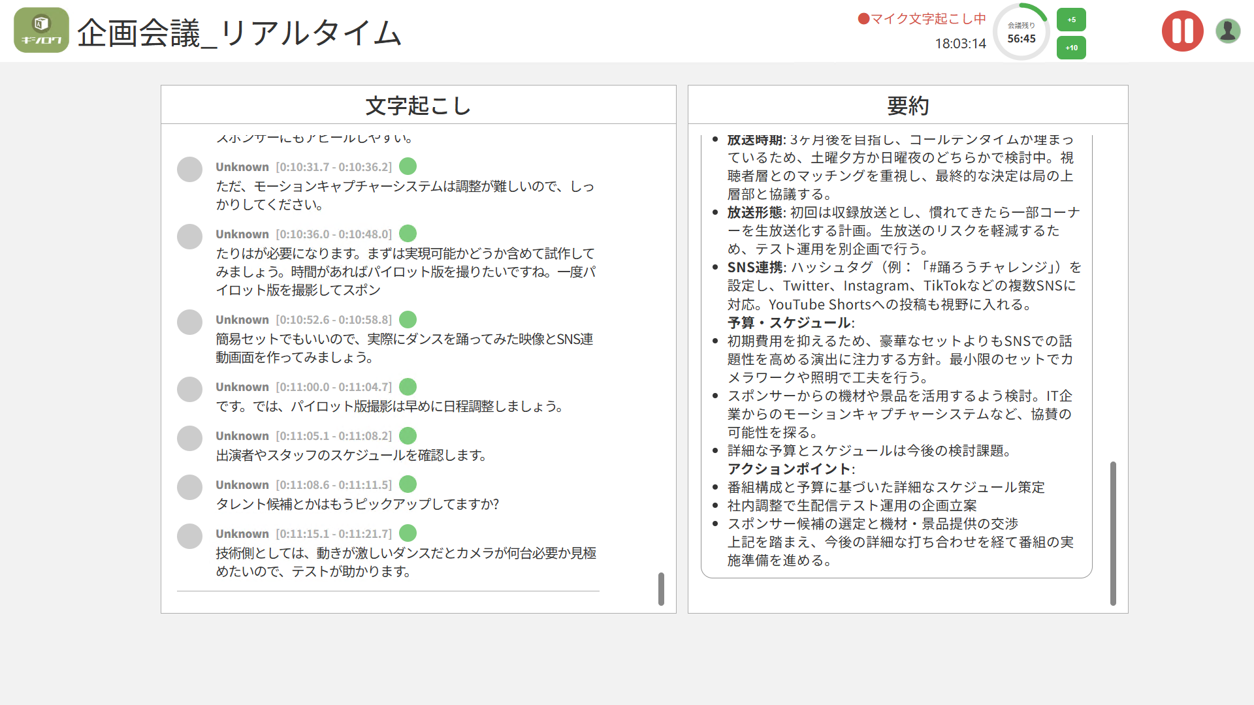Screen dimensions: 1254x705
Task: Open the Unknown speaker label on the 0:11:05 utterance
Action: pyautogui.click(x=242, y=435)
